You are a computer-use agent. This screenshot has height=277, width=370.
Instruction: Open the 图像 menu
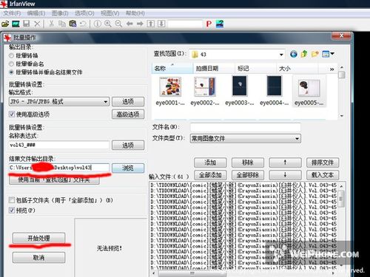[60, 13]
